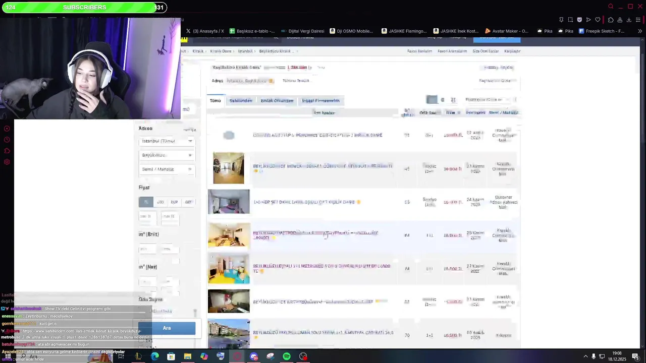Viewport: 646px width, 363px height.
Task: Open the YAKUPLU LİMAN YOLU listing
Action: click(x=323, y=333)
